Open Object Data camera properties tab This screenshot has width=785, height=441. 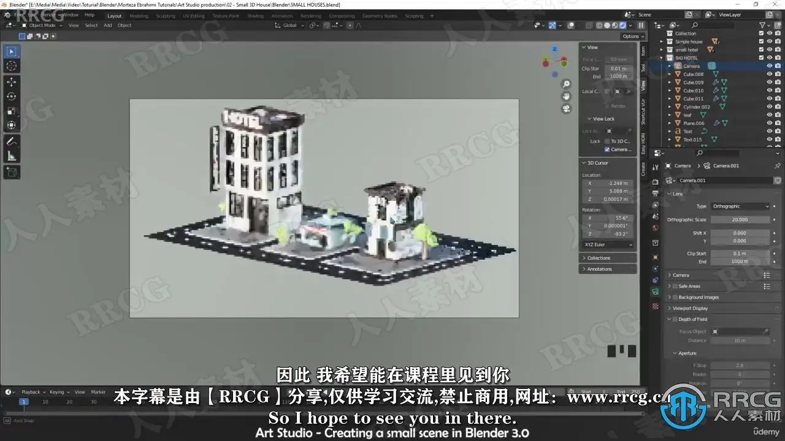(x=656, y=292)
